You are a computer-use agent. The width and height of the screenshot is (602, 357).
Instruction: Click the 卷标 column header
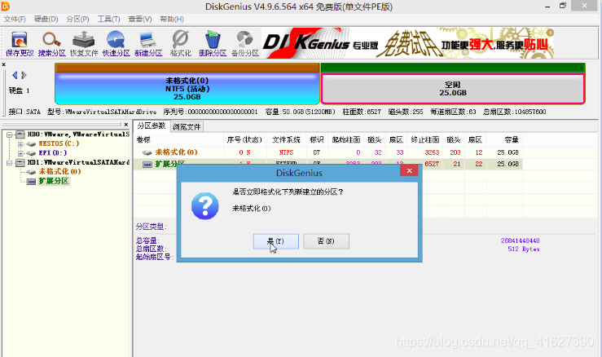click(178, 140)
